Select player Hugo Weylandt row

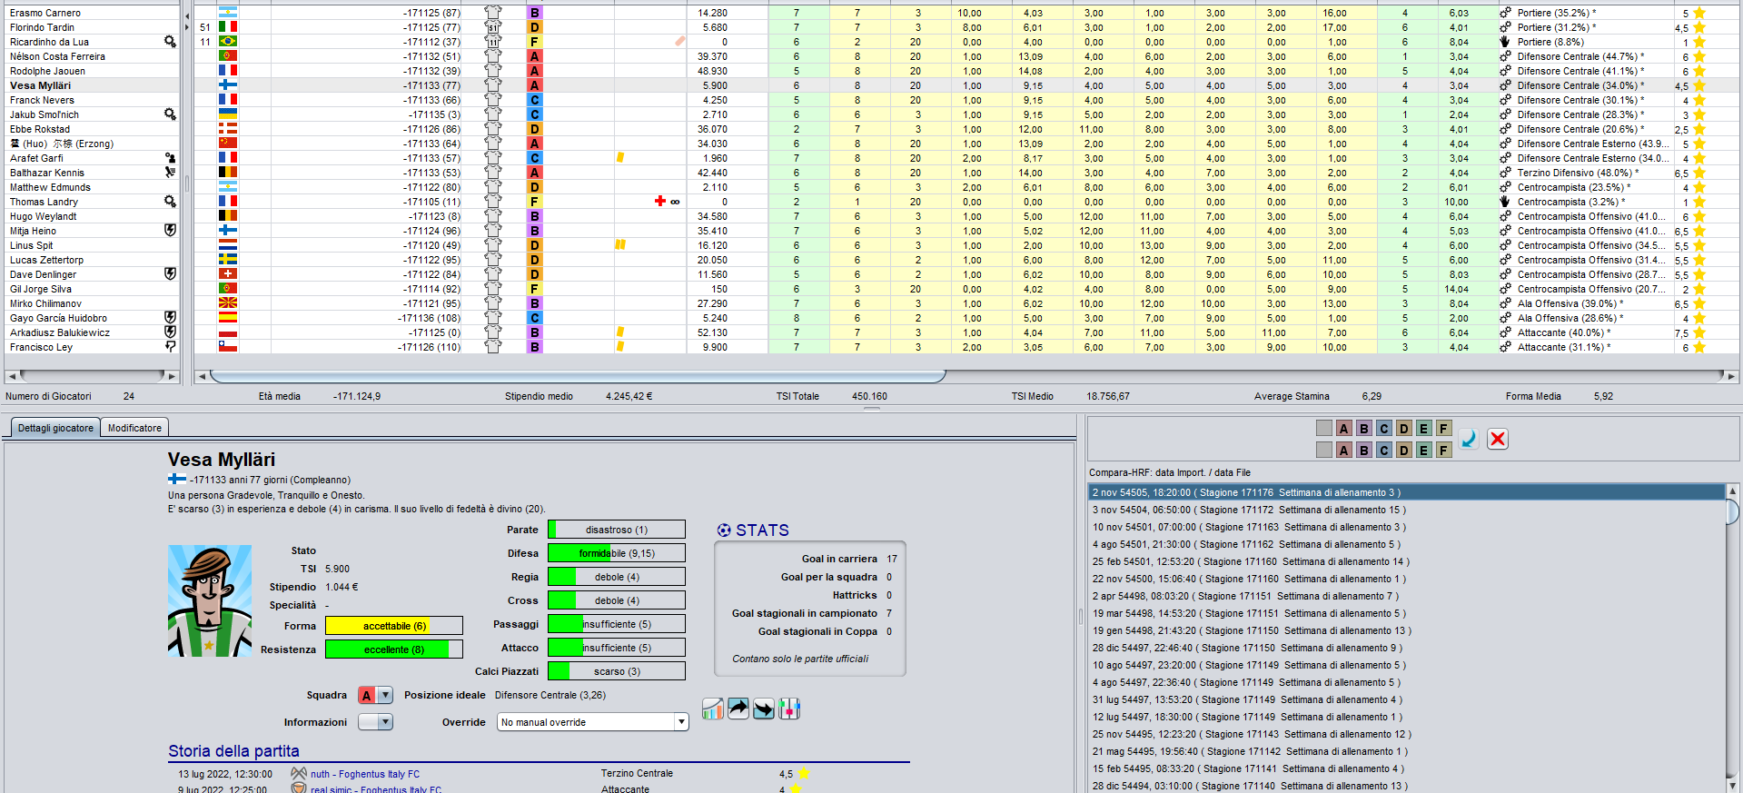tap(91, 216)
